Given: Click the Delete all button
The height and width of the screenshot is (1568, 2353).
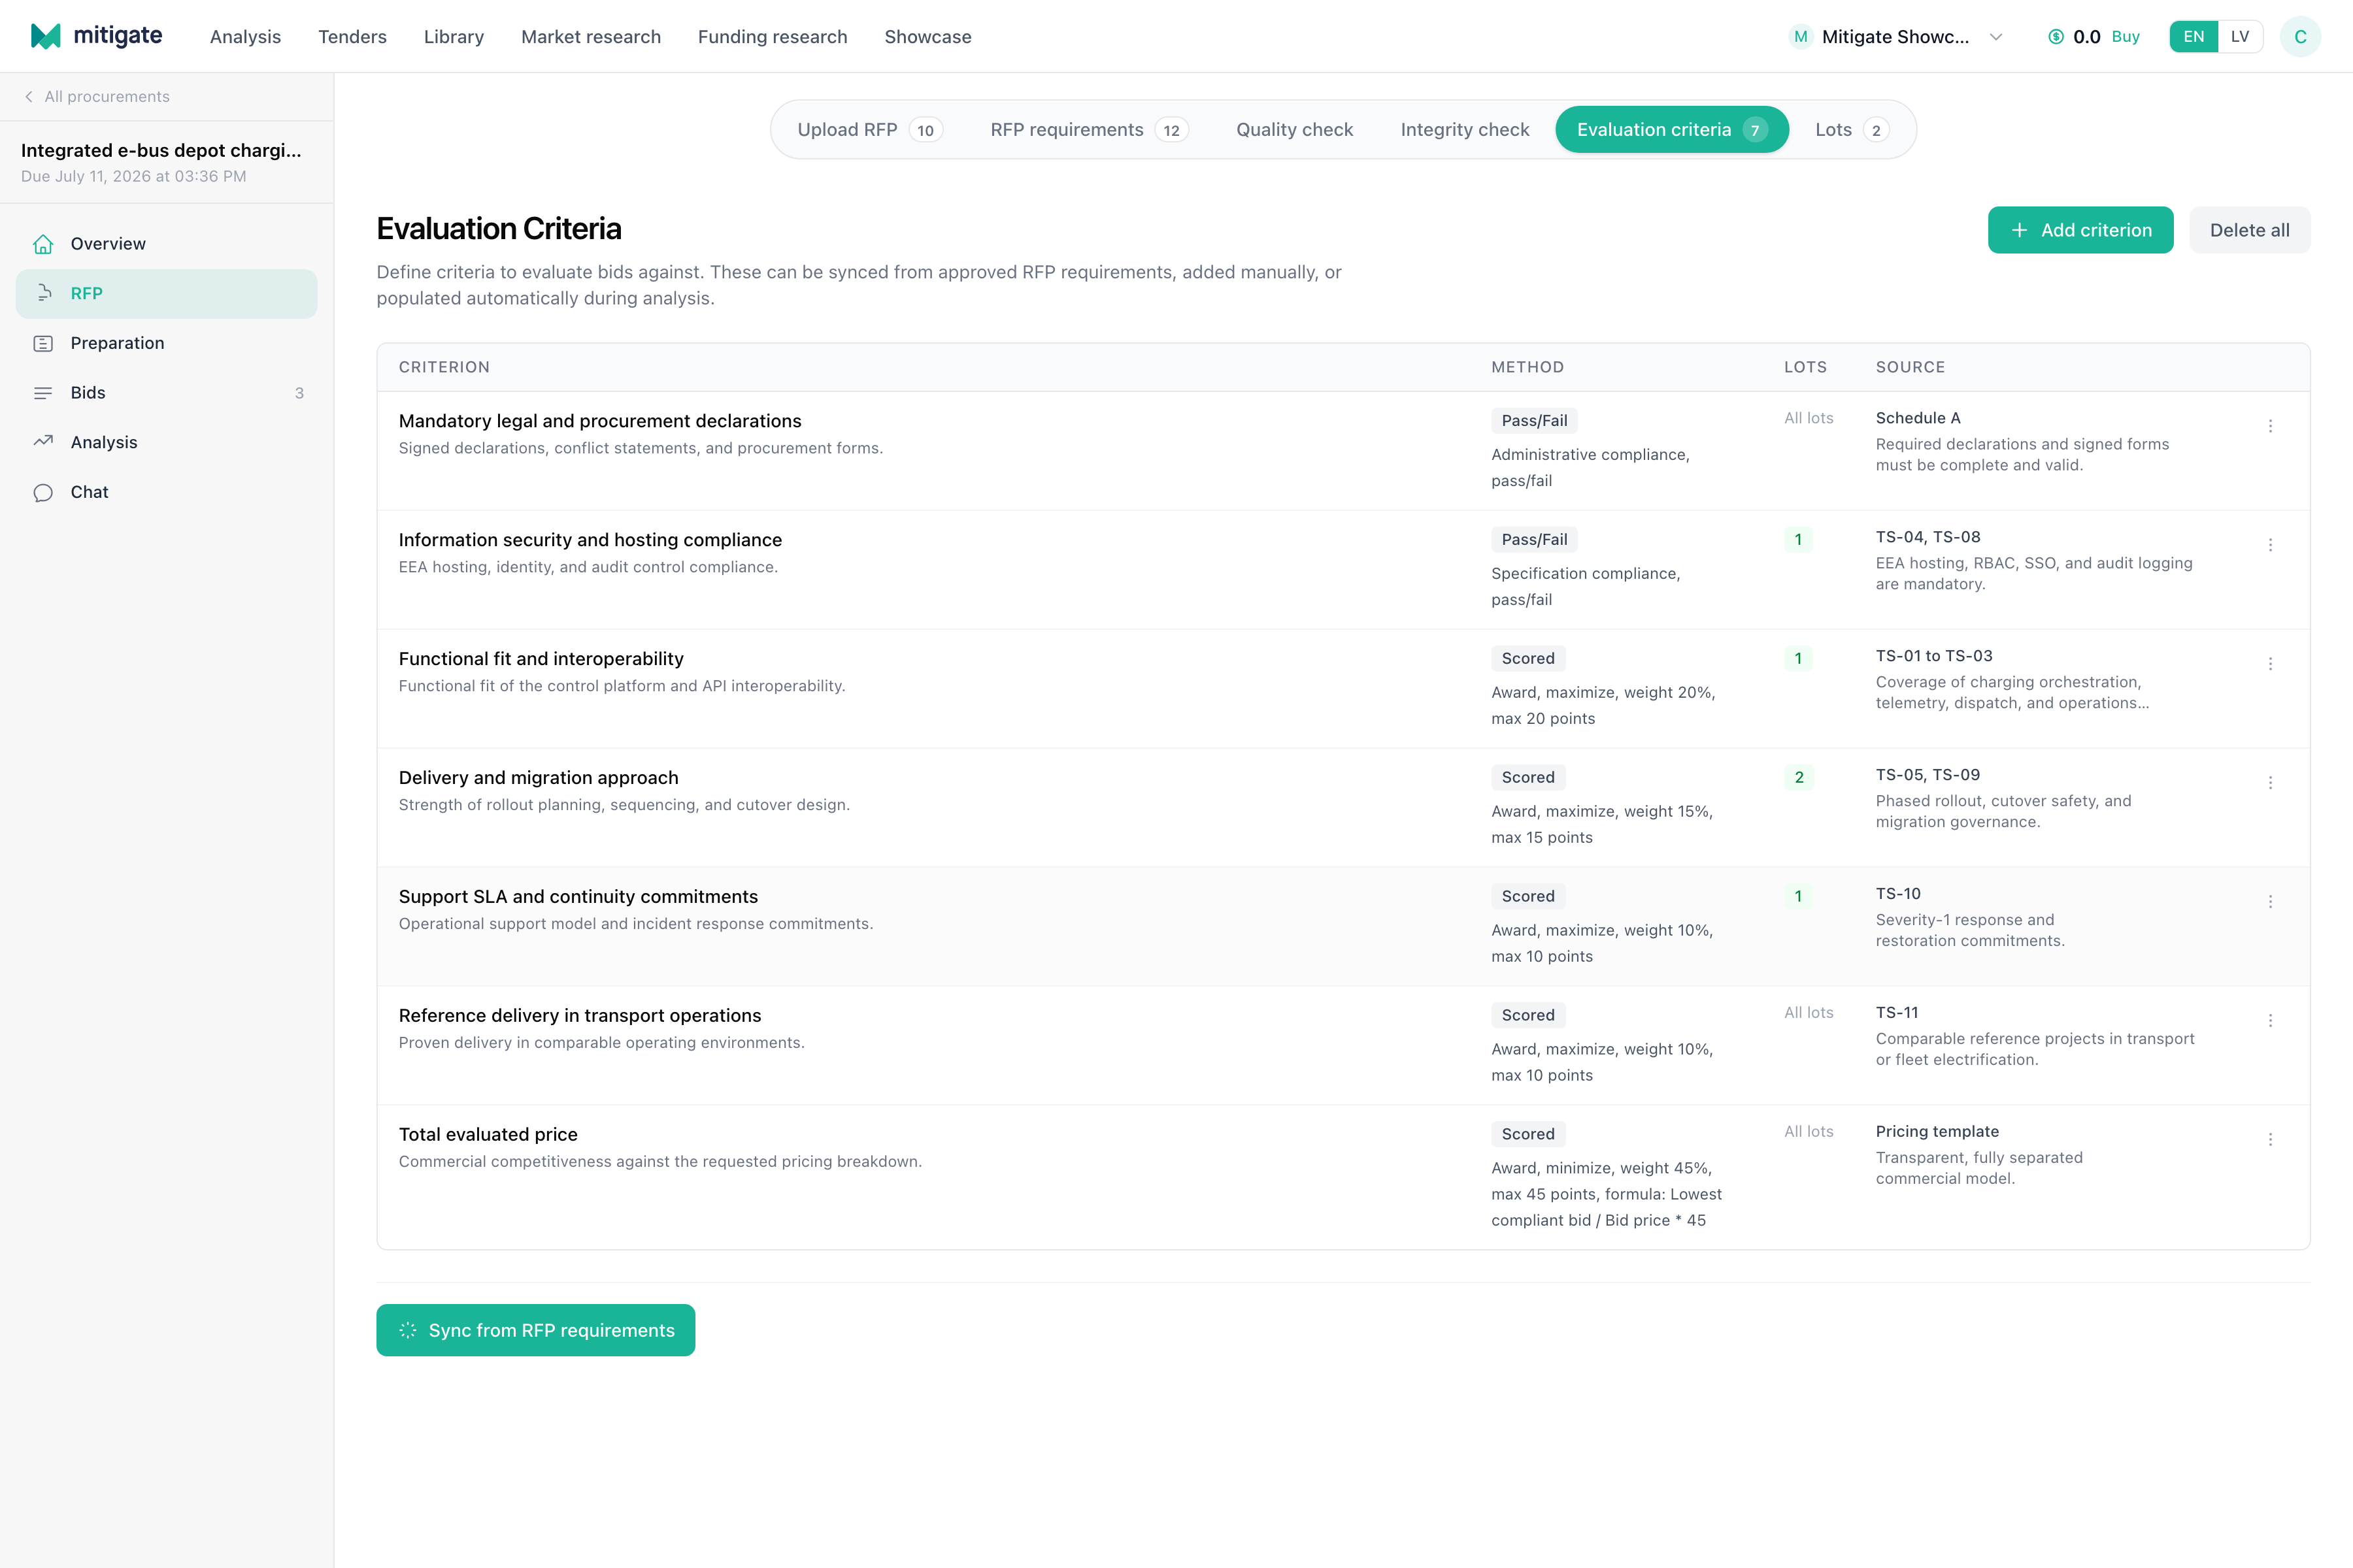Looking at the screenshot, I should point(2249,230).
